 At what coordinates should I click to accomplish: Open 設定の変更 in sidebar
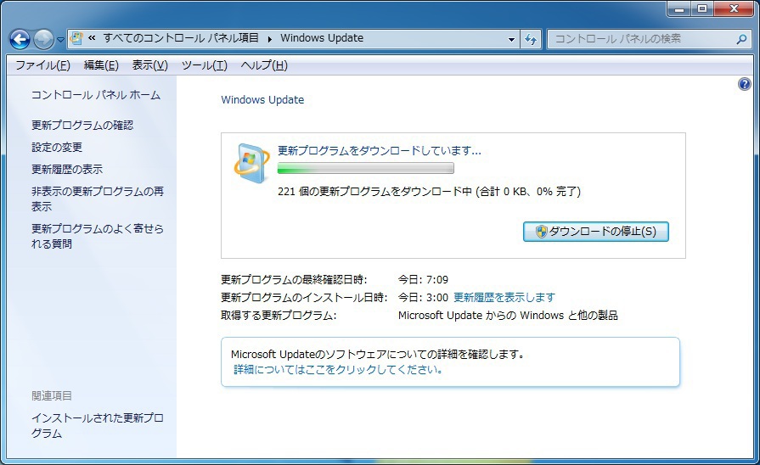[x=57, y=147]
